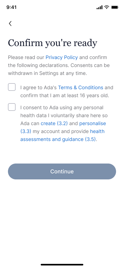Check the Terms & Conditions agreement box
The image size is (124, 268).
coord(12,87)
